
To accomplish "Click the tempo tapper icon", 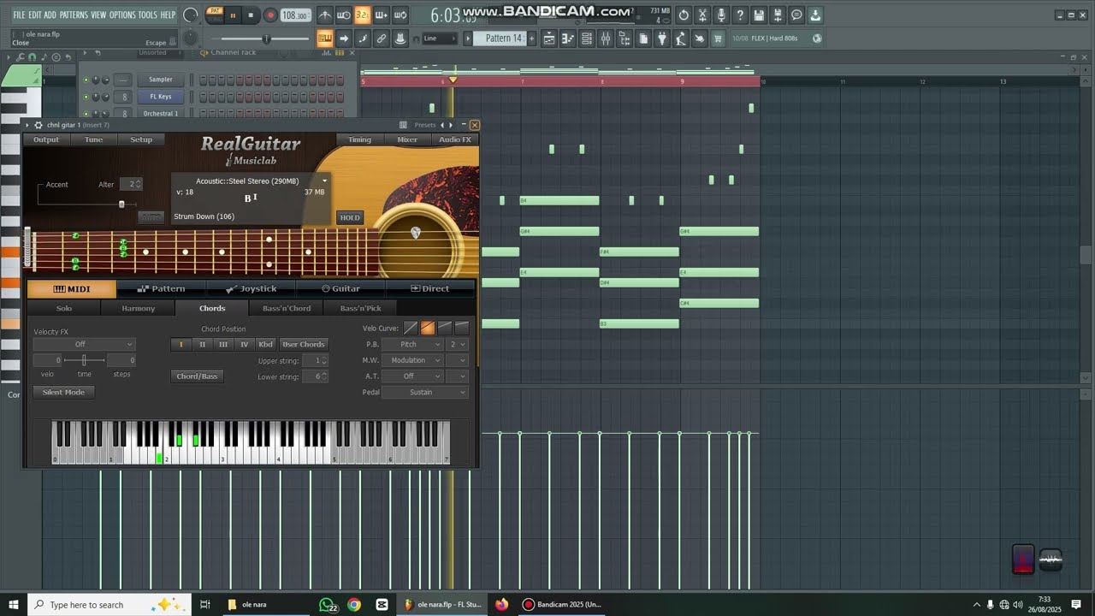I will [681, 38].
